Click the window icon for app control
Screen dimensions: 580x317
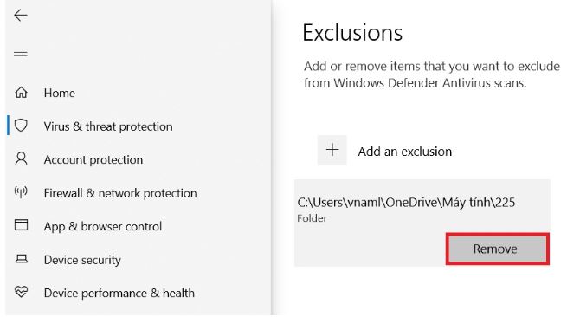[x=21, y=225]
